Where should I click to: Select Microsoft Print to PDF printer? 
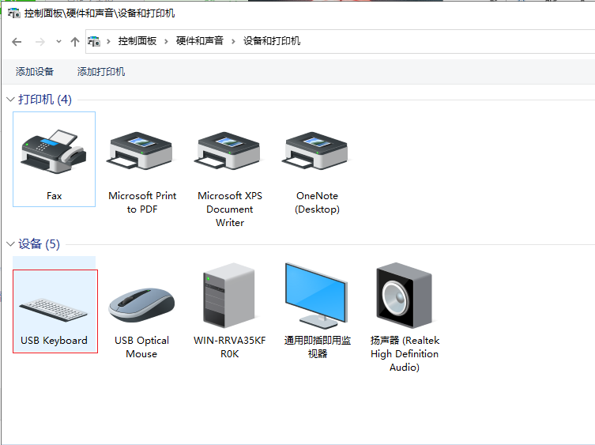point(142,158)
